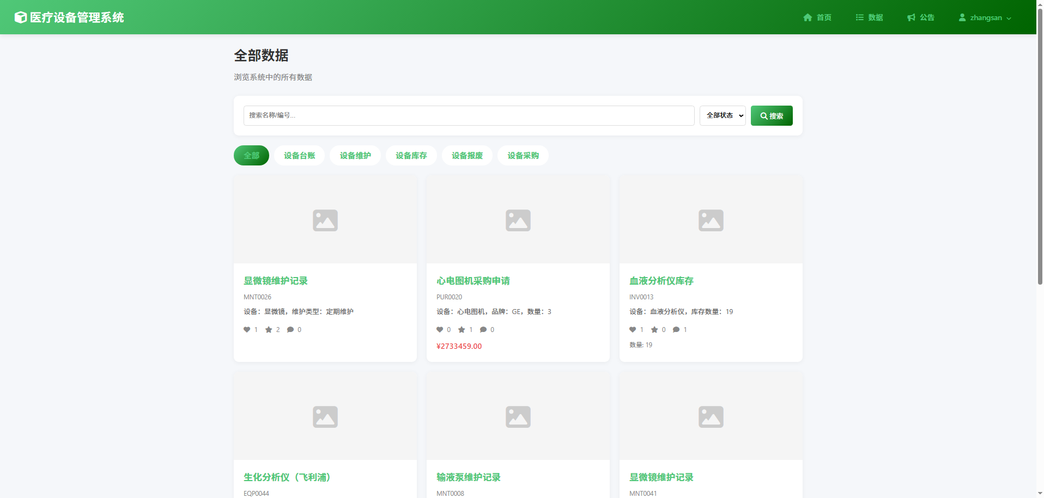Image resolution: width=1044 pixels, height=498 pixels.
Task: Click comment icon on INV0013 card
Action: point(676,330)
